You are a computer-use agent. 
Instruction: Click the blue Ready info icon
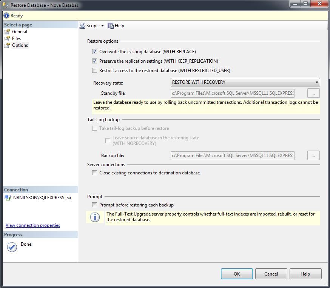click(6, 15)
